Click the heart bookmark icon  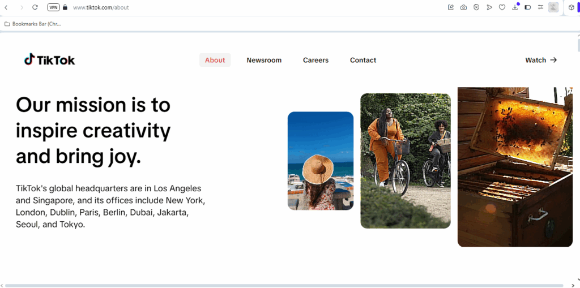[502, 7]
